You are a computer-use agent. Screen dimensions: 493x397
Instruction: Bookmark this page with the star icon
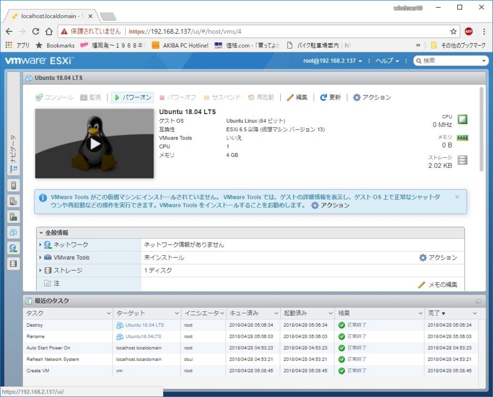pos(453,31)
